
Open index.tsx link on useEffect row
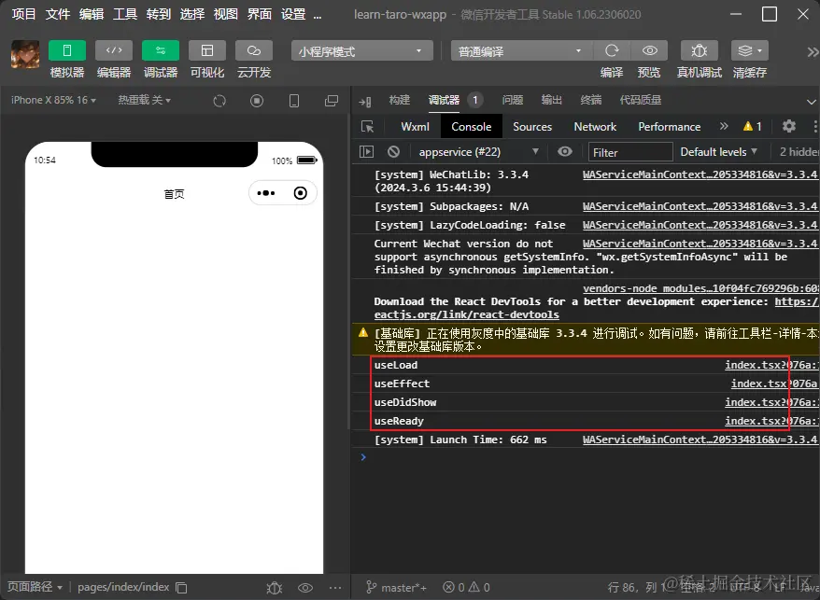click(x=774, y=384)
